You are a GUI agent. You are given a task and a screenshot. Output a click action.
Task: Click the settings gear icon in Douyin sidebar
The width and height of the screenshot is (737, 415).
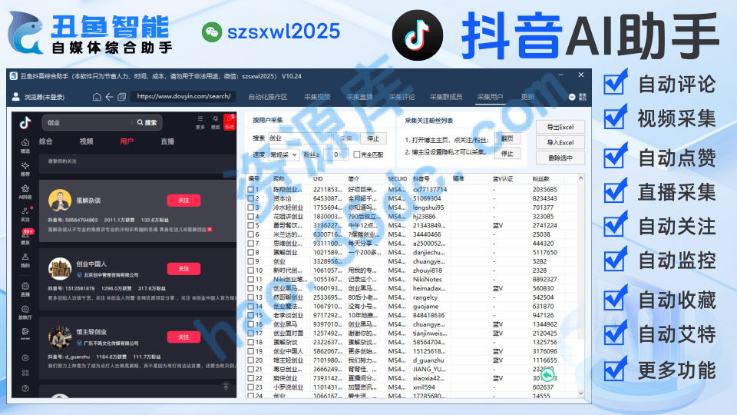(25, 357)
